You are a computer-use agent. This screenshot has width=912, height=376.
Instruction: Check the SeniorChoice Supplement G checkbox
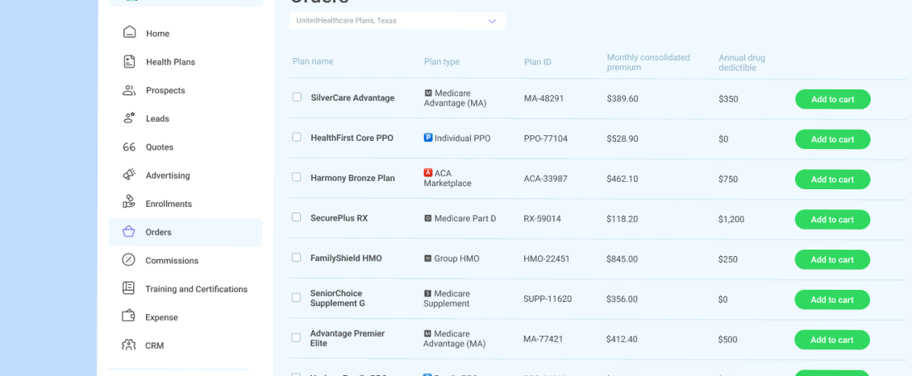click(x=296, y=298)
